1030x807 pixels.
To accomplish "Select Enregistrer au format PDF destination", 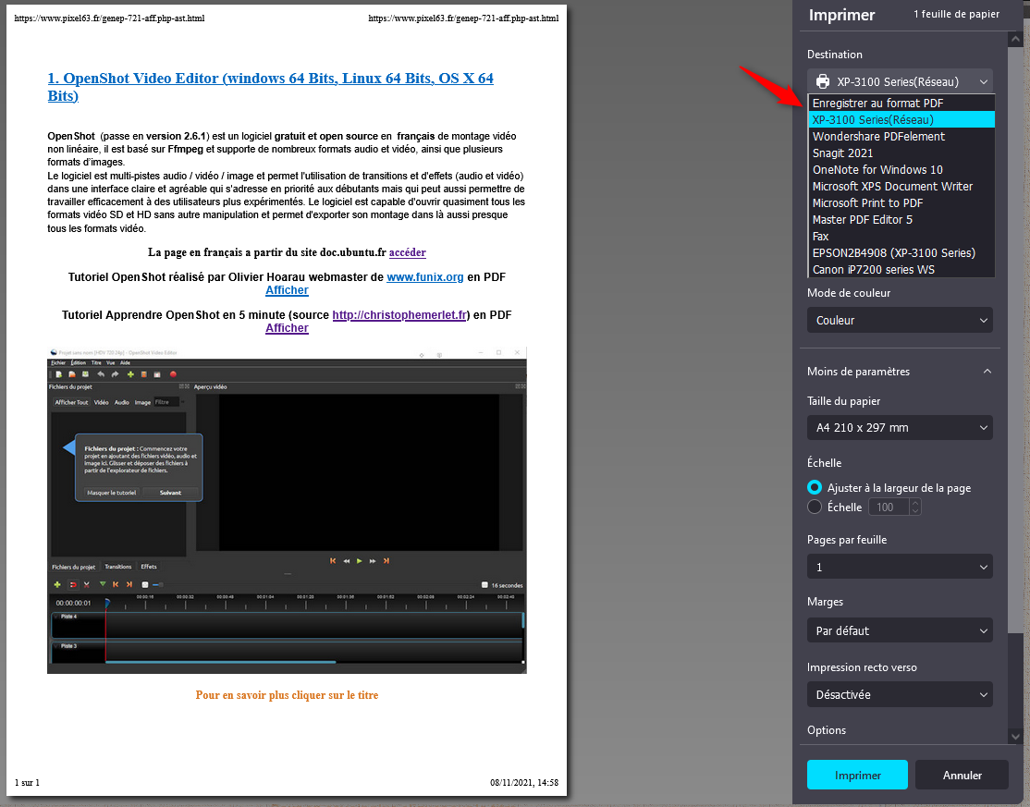I will (901, 104).
